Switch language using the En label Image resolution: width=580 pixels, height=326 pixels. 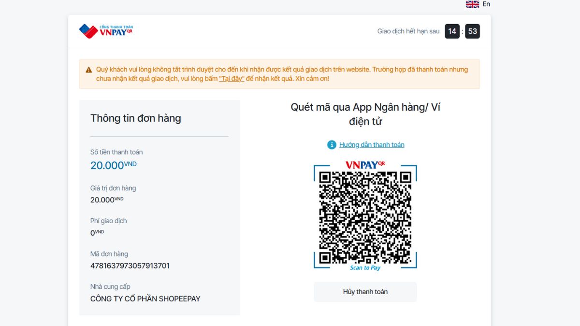point(486,4)
